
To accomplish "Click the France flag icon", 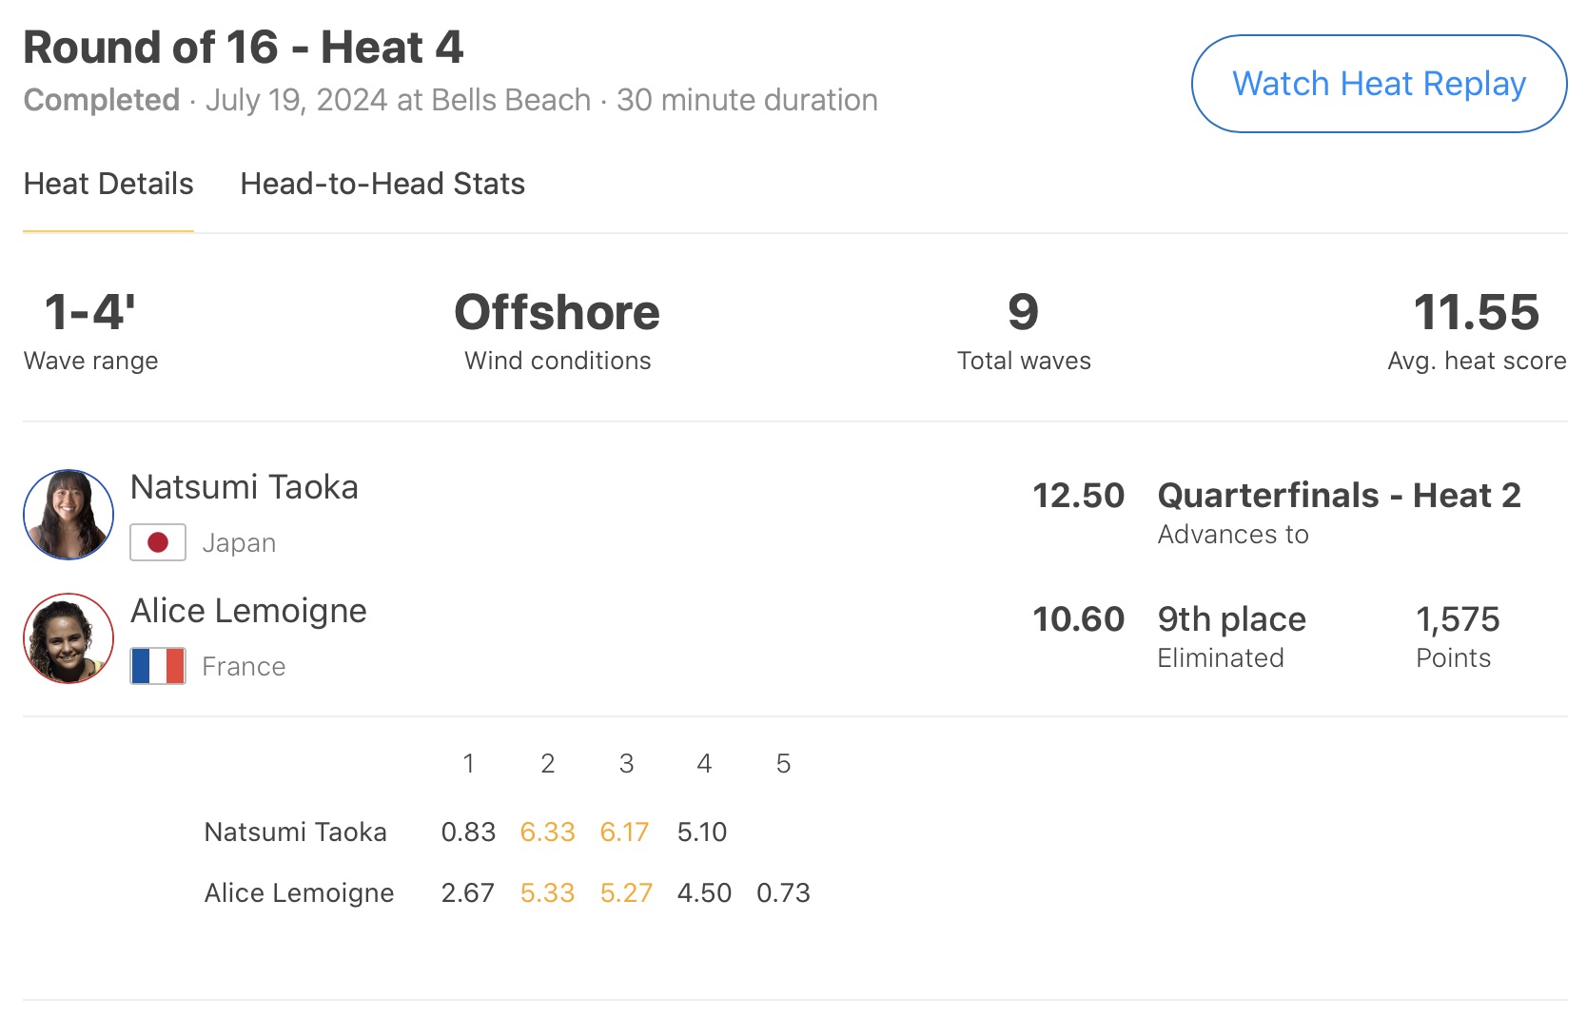I will coord(158,666).
